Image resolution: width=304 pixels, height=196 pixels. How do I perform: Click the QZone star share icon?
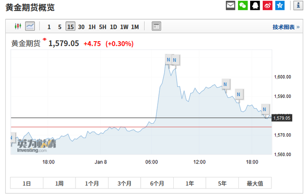point(280,6)
